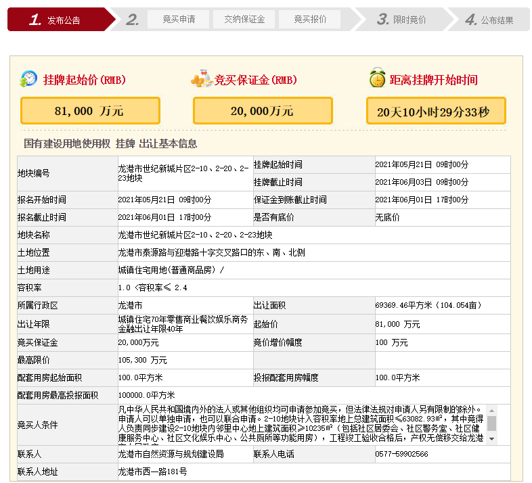Click the 土地用途 row label
The image size is (532, 483).
tap(34, 270)
